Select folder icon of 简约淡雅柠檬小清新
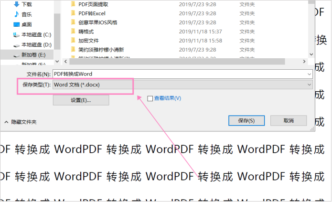This screenshot has width=332, height=202. click(x=73, y=50)
